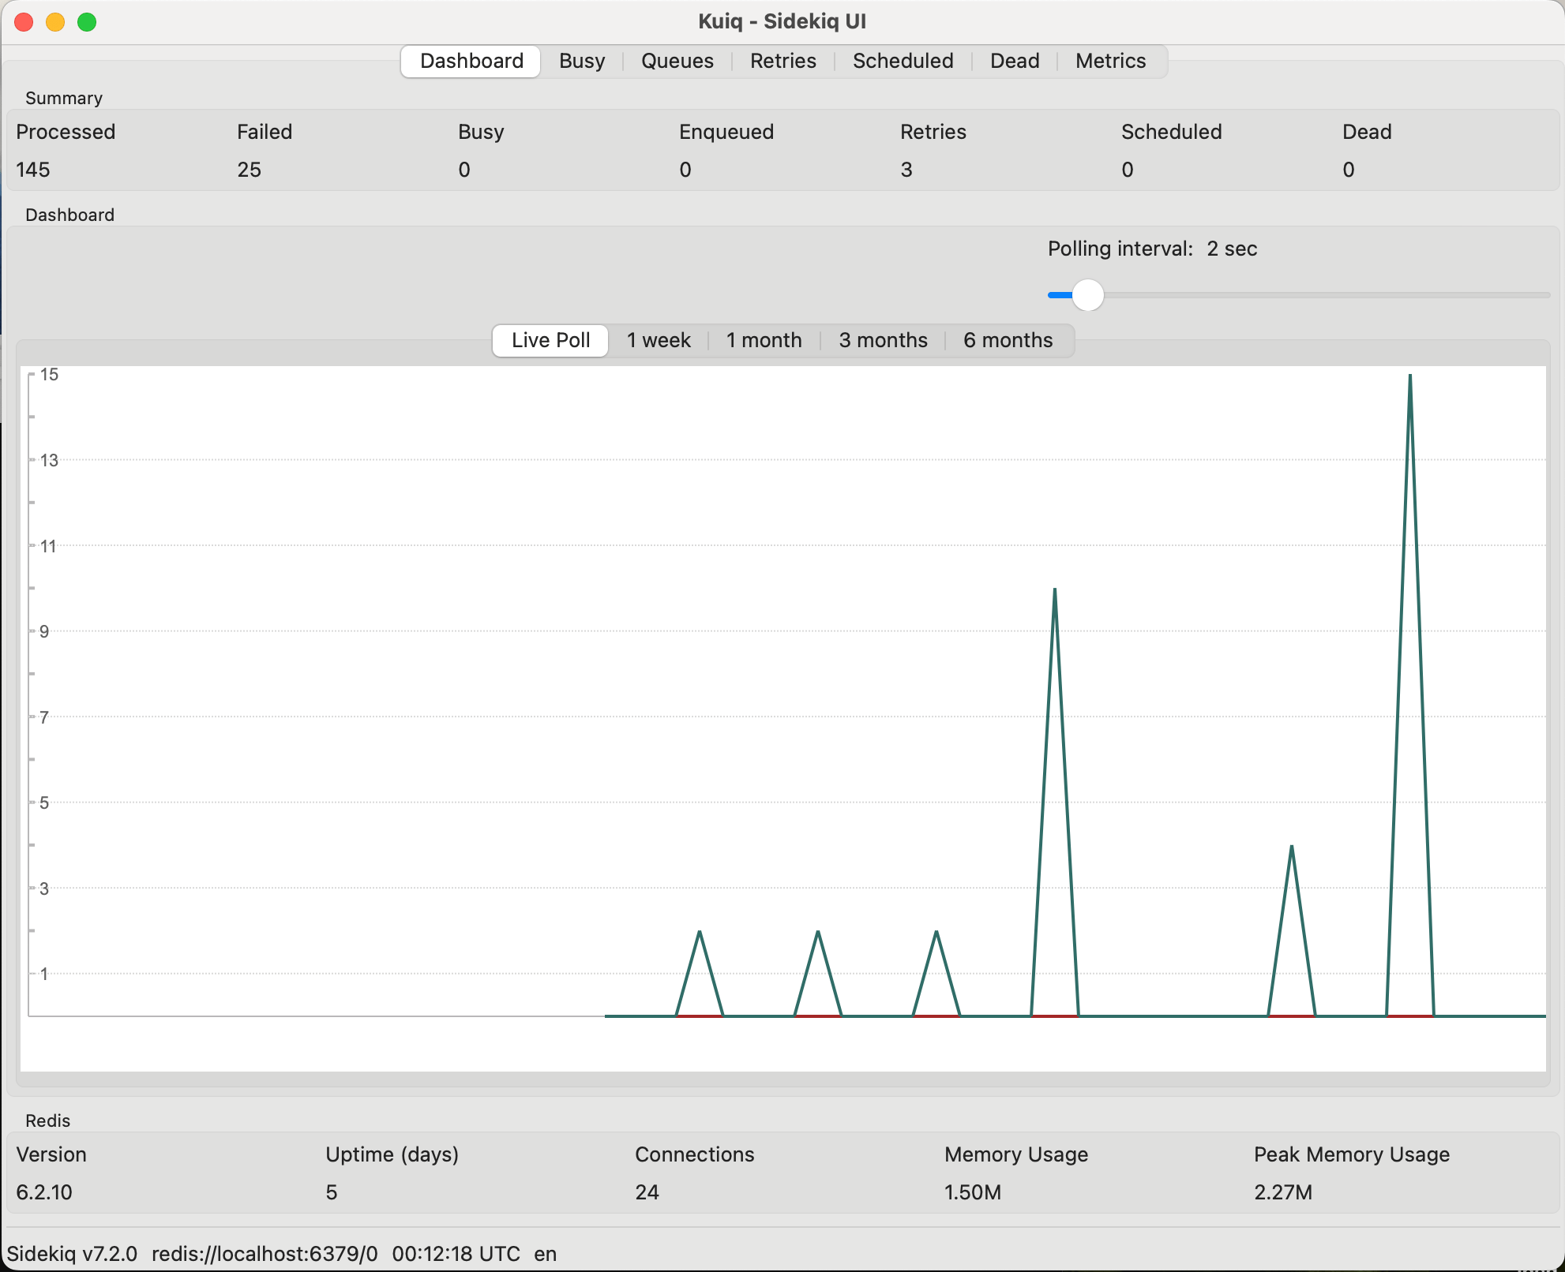This screenshot has width=1565, height=1272.
Task: Open the Busy tab
Action: pyautogui.click(x=582, y=61)
